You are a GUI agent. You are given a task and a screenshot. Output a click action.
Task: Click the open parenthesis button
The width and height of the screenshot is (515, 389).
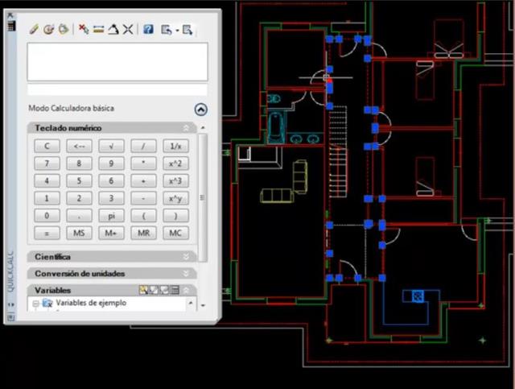coord(143,216)
